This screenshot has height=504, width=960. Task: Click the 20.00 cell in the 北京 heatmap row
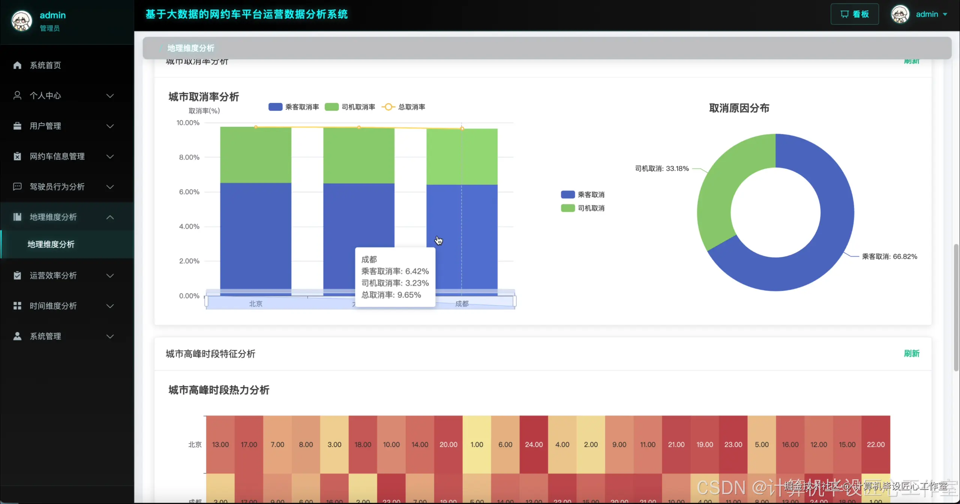click(x=448, y=445)
